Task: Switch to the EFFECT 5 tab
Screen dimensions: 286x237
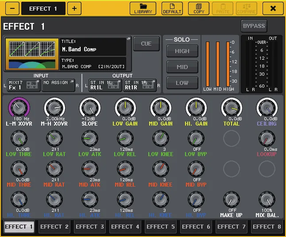Action: coord(160,227)
